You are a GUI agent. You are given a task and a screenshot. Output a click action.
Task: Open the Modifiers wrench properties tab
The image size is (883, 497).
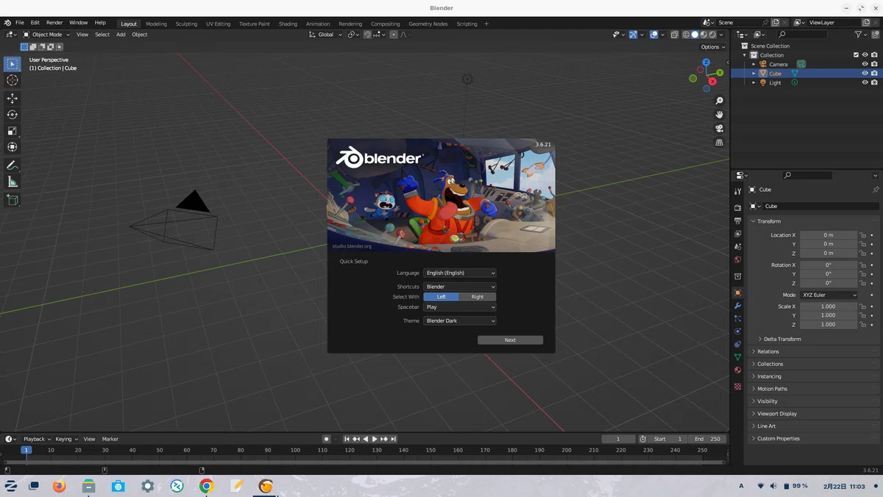(x=737, y=306)
